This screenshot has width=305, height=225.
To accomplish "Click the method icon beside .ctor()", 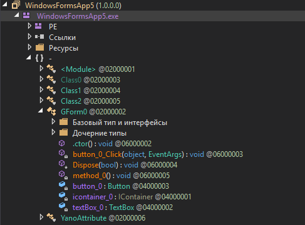I will (61, 143).
